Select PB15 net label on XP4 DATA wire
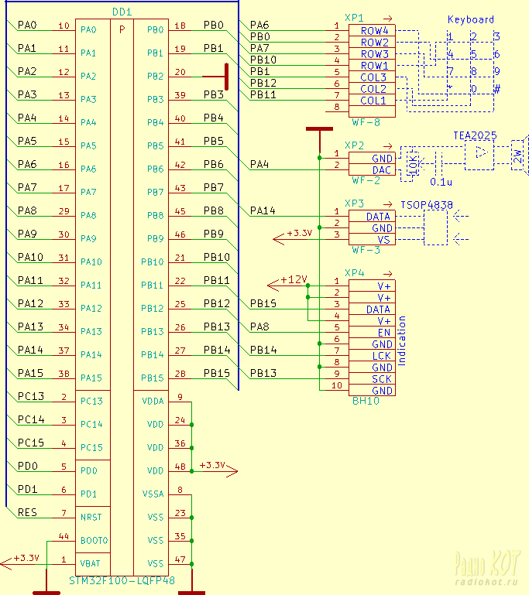529x595 pixels. click(x=263, y=303)
